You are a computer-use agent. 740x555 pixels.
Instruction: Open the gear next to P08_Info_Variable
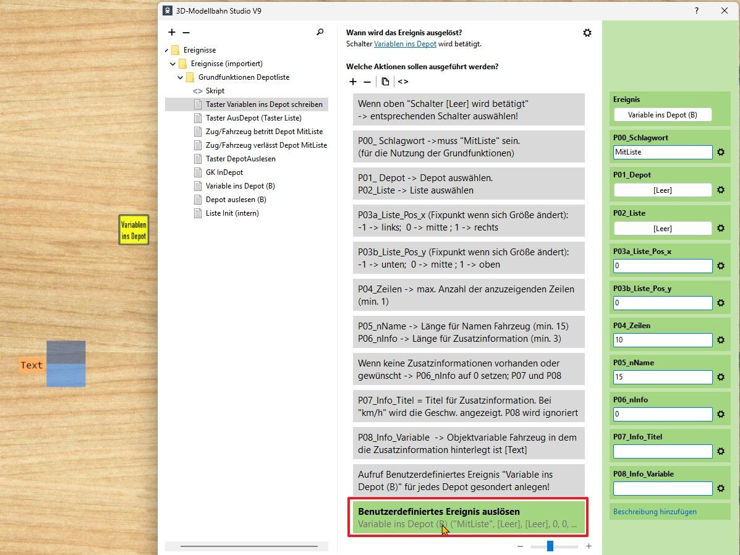coord(721,488)
